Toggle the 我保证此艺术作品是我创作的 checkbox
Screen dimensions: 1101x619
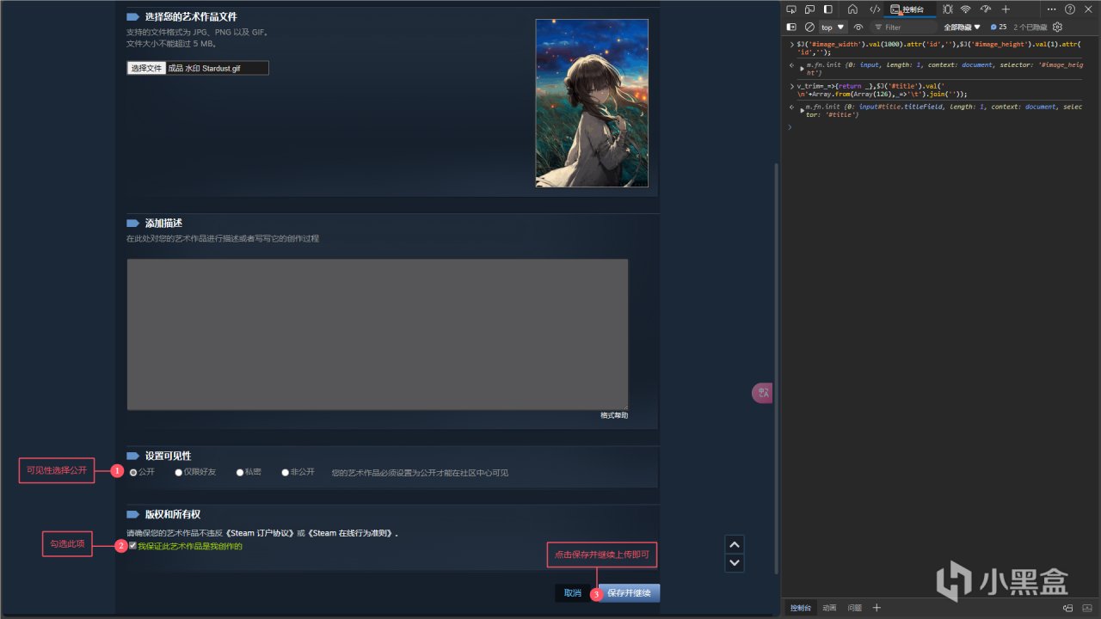(x=132, y=546)
